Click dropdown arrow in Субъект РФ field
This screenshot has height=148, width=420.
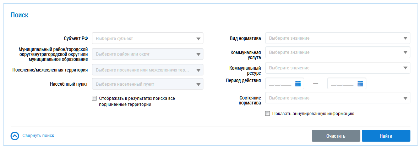coord(198,39)
